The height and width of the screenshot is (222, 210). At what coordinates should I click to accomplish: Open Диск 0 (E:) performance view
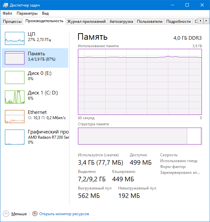[x=35, y=77]
